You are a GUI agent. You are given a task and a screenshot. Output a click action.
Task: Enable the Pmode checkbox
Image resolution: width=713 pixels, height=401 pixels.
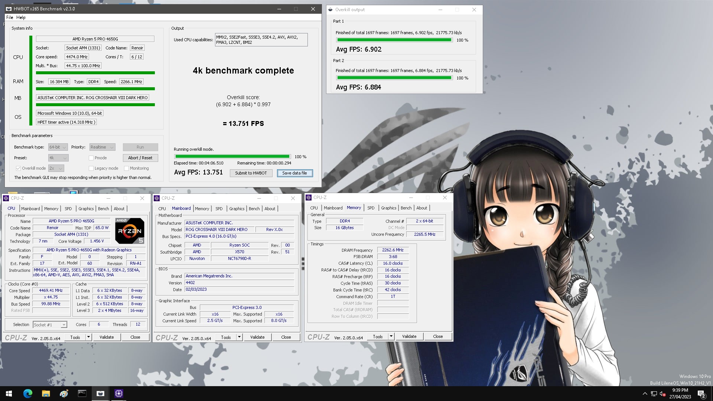[91, 158]
